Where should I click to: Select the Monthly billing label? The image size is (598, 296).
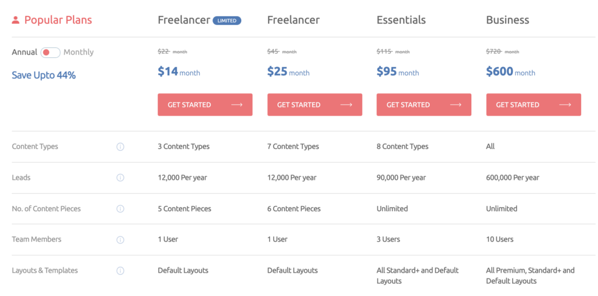[x=79, y=53]
